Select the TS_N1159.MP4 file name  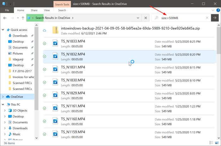point(73,132)
